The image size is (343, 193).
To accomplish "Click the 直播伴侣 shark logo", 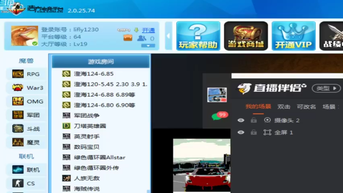I will (244, 88).
